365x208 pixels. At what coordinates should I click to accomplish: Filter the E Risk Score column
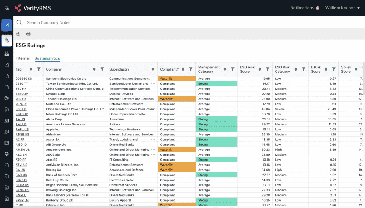coord(334,69)
